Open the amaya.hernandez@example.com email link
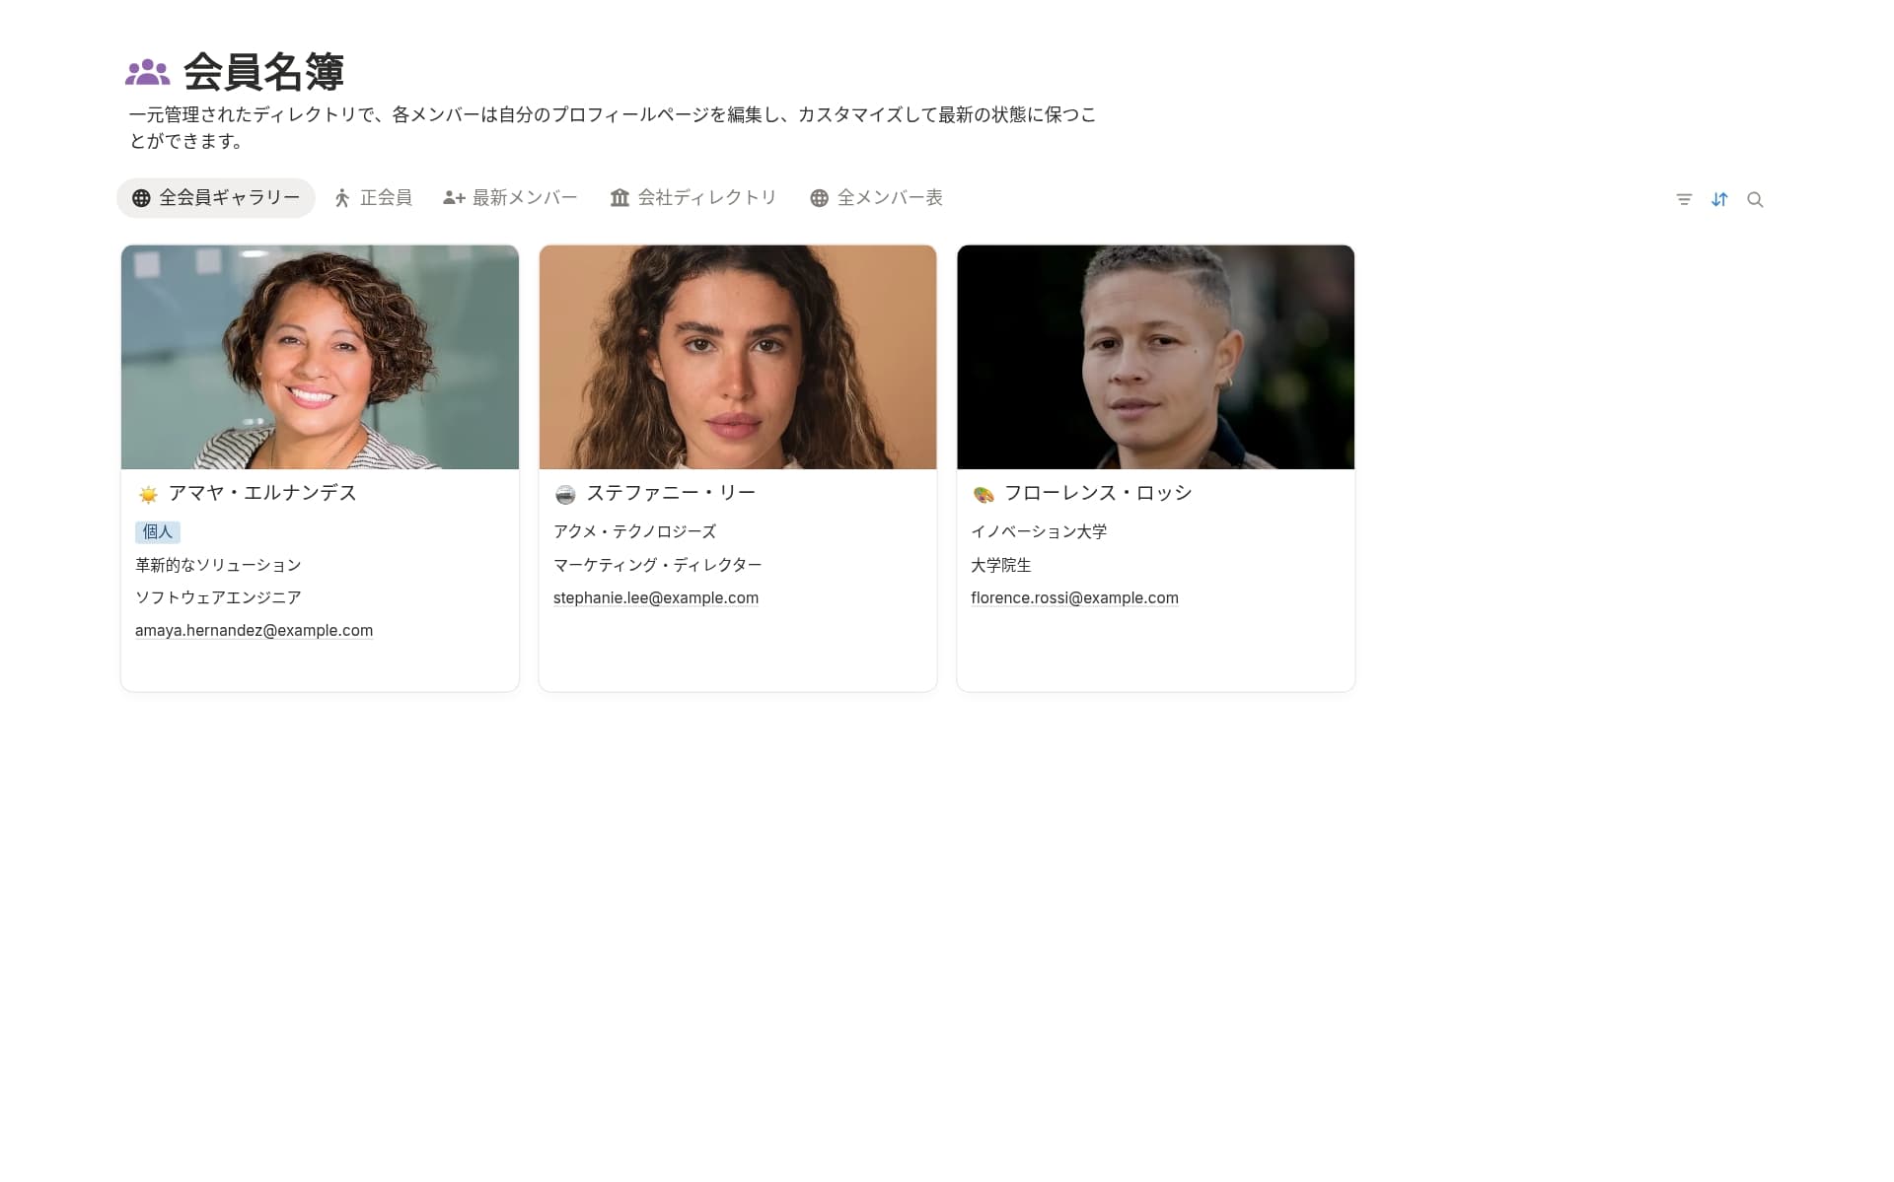The height and width of the screenshot is (1182, 1894). tap(254, 630)
